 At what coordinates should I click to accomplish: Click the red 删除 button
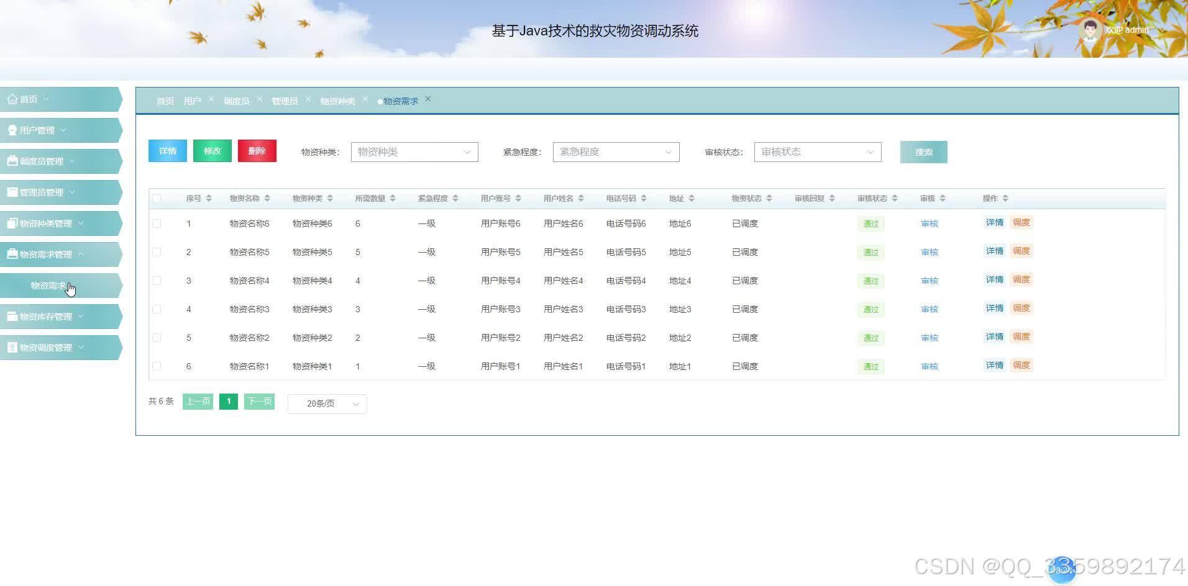(x=257, y=151)
